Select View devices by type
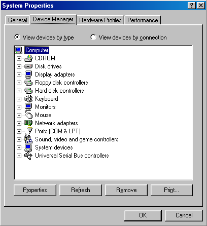Image resolution: width=207 pixels, height=226 pixels. pyautogui.click(x=44, y=37)
